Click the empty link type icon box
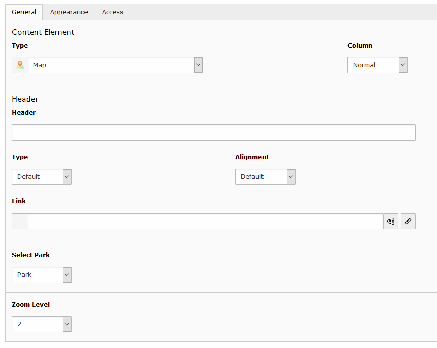Image resolution: width=437 pixels, height=348 pixels. click(19, 221)
